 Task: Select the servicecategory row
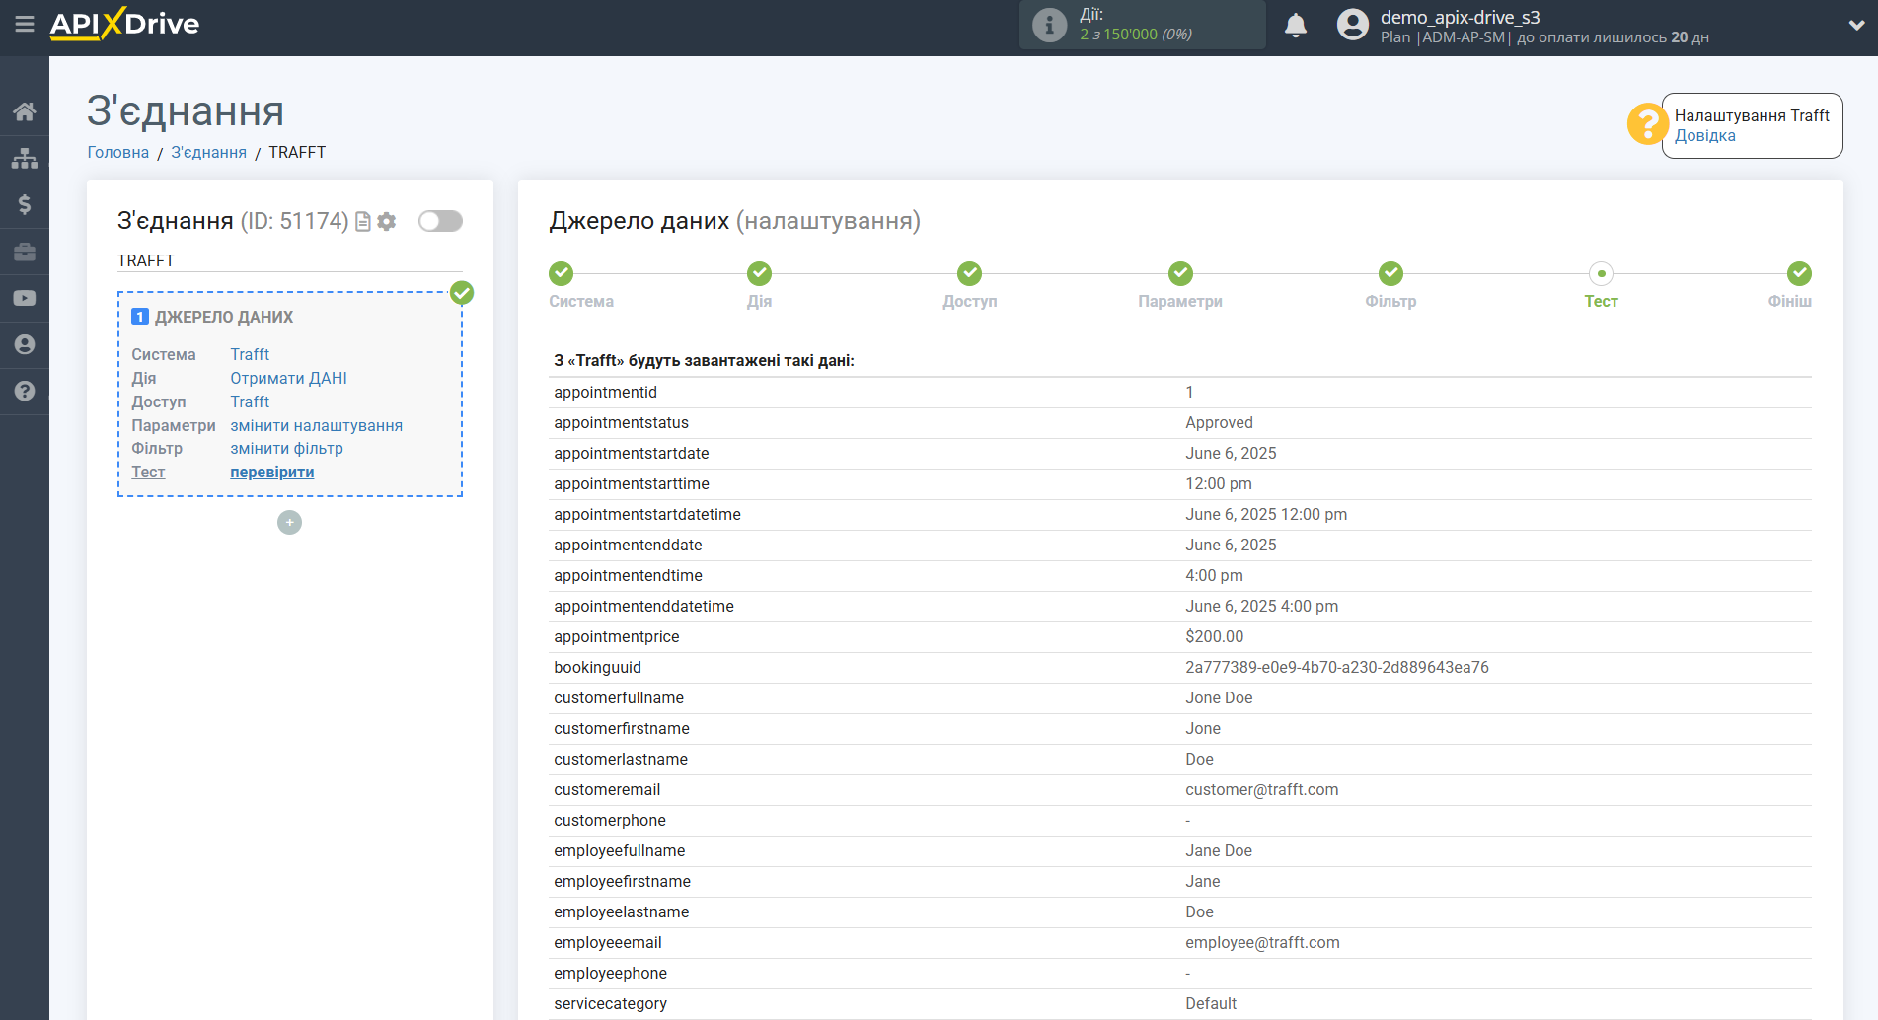[1180, 1004]
